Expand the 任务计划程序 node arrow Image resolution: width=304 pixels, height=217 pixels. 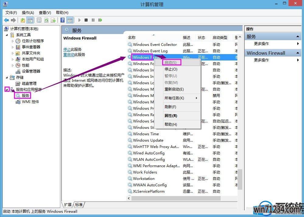point(12,41)
